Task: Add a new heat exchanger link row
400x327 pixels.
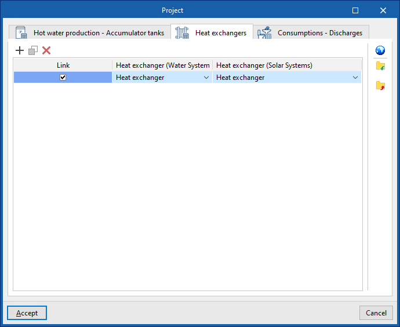Action: [x=20, y=50]
